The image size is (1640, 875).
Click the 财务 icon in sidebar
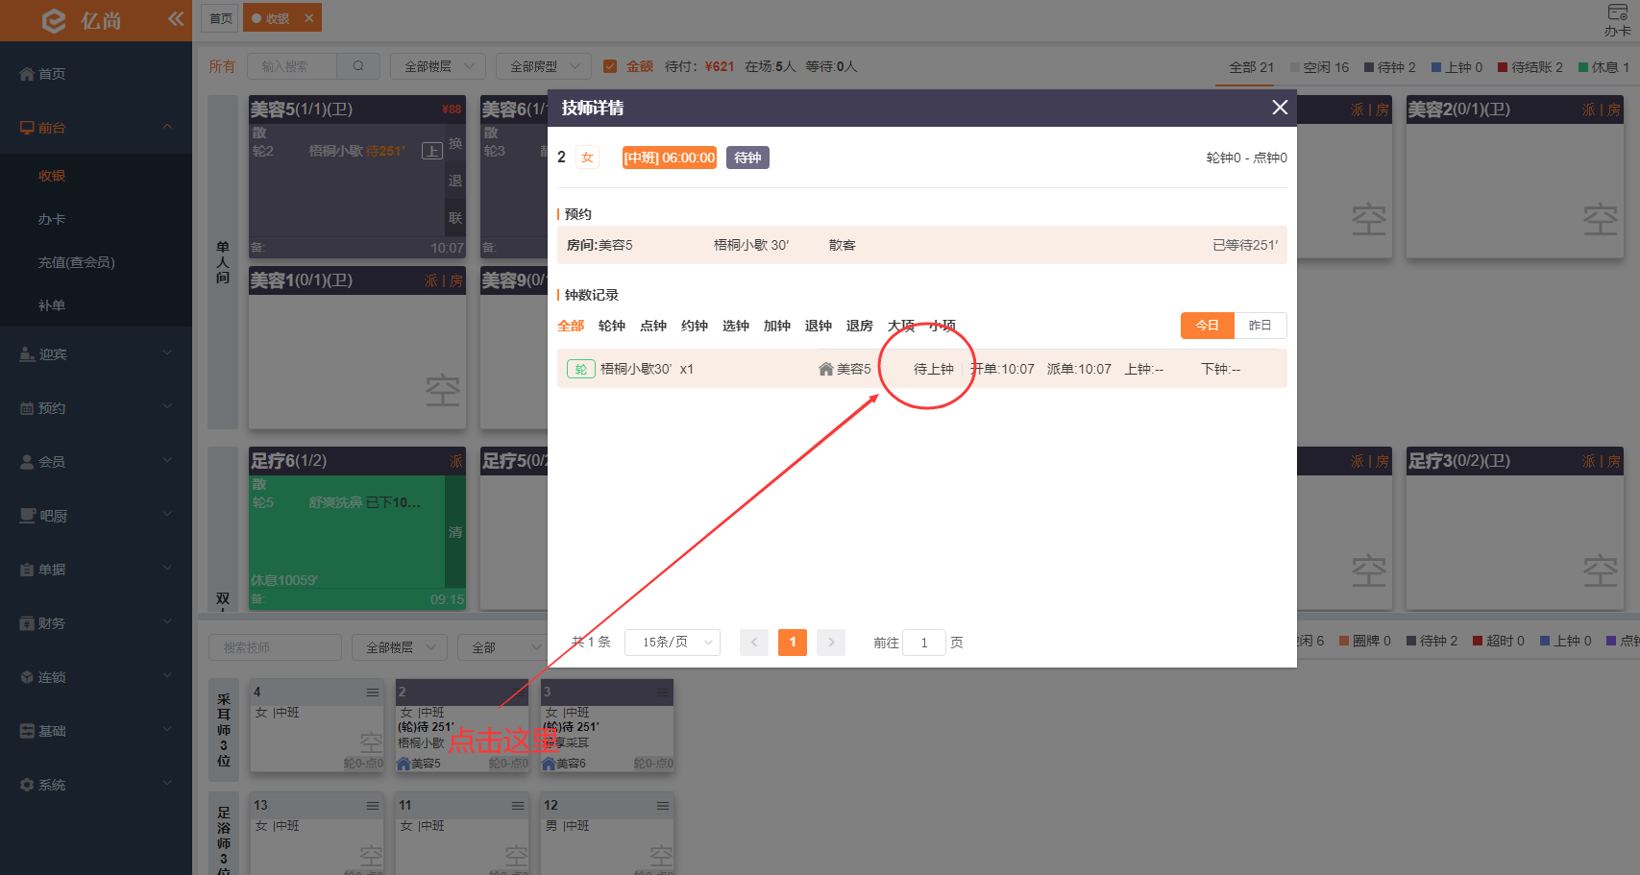(27, 623)
